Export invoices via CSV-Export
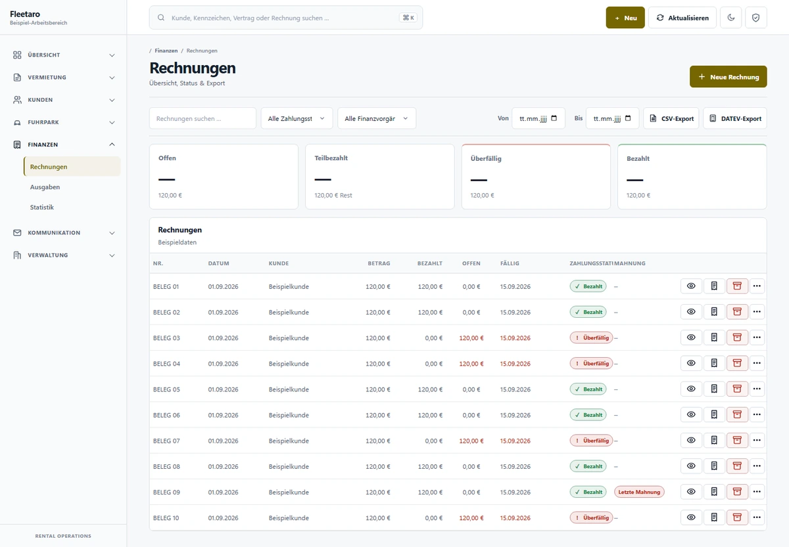Viewport: 789px width, 547px height. [x=671, y=118]
